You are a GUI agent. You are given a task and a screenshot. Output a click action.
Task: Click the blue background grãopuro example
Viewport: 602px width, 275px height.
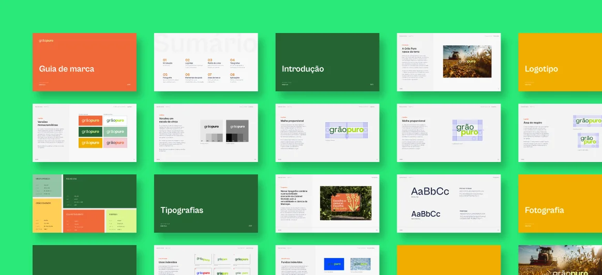tap(334, 264)
